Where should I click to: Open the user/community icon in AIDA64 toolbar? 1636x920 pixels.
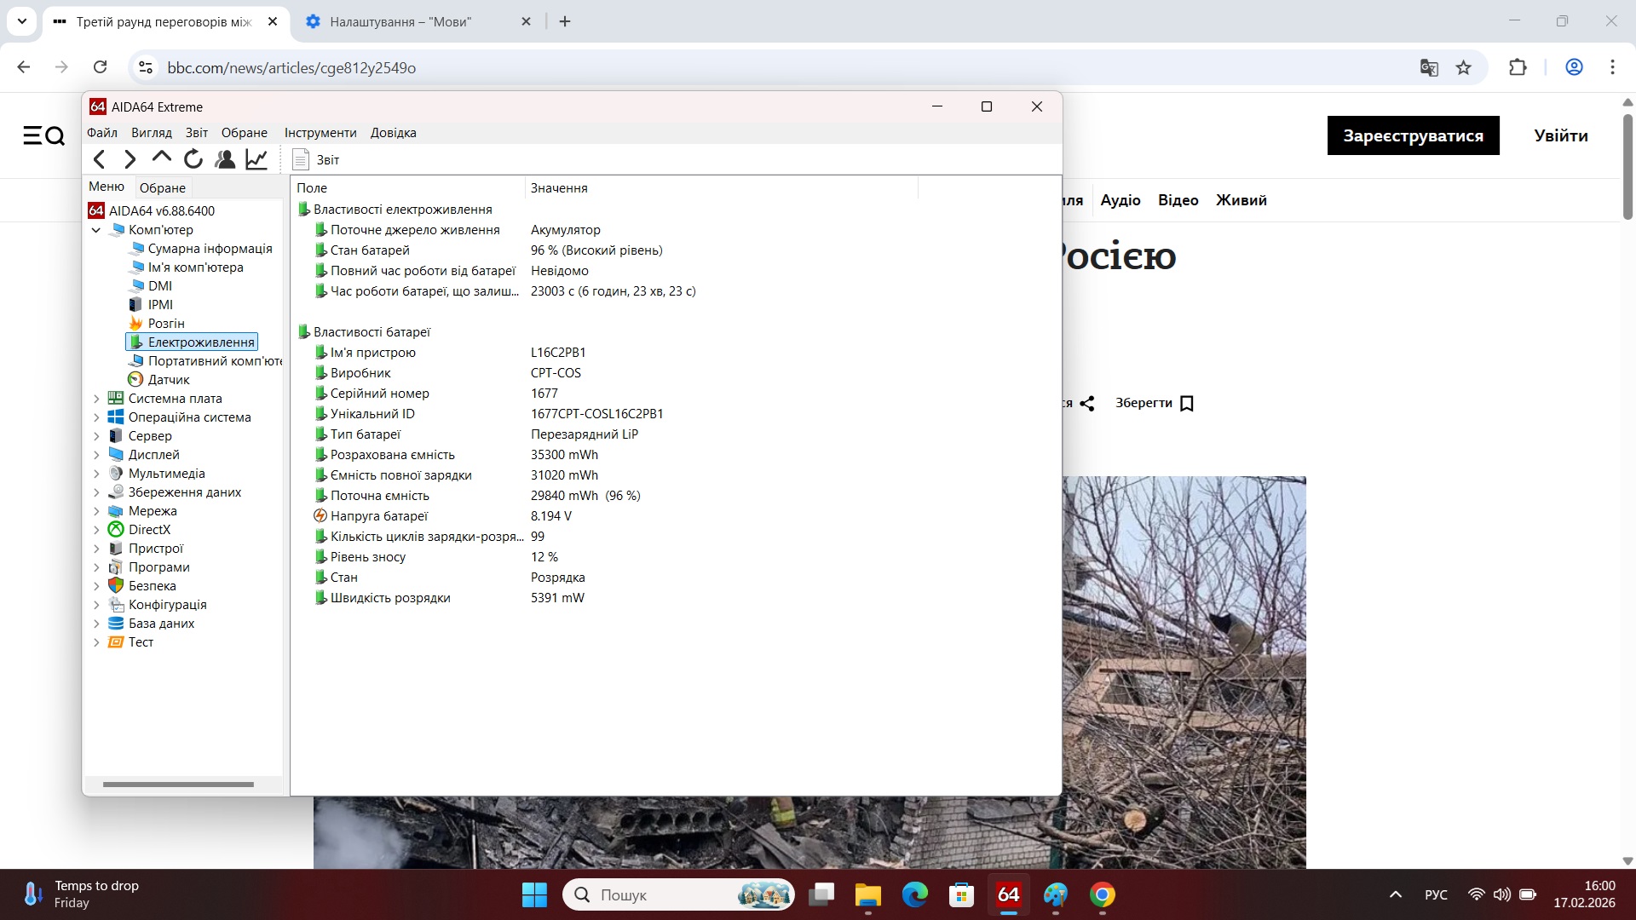coord(225,159)
